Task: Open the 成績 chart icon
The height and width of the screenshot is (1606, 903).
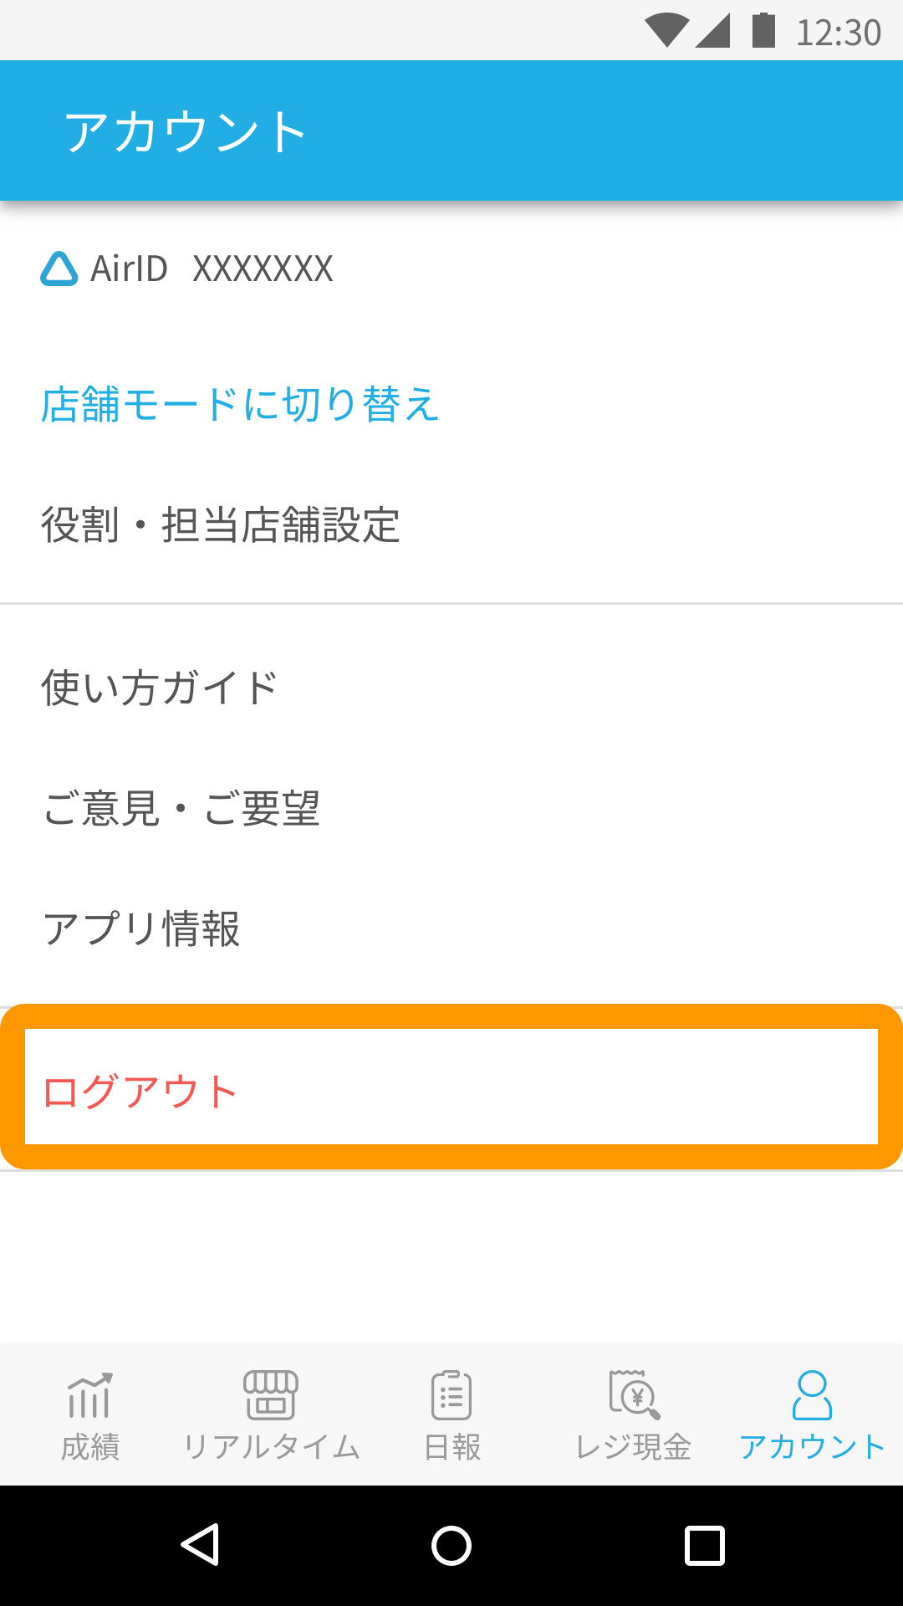Action: [90, 1395]
